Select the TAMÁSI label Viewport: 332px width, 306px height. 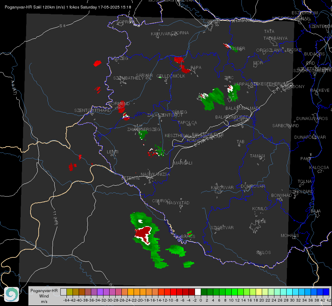tap(257, 156)
